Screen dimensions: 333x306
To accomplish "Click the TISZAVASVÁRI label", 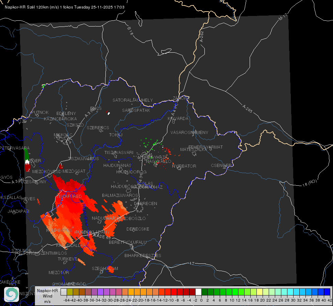I will [119, 152].
